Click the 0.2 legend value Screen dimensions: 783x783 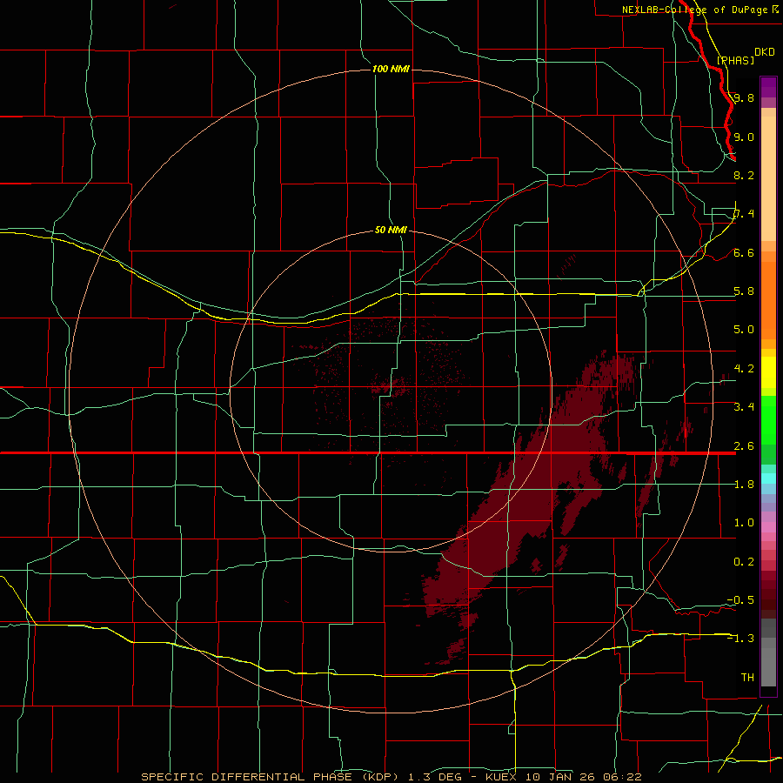pyautogui.click(x=744, y=562)
